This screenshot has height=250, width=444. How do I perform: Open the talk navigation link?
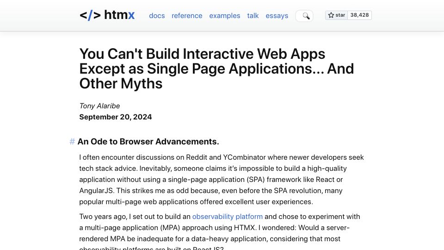tap(253, 16)
